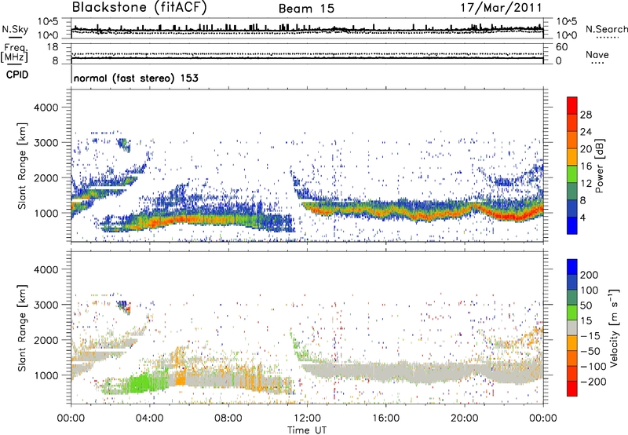Click the red -200 velocity swatch
This screenshot has width=628, height=435.
click(572, 389)
